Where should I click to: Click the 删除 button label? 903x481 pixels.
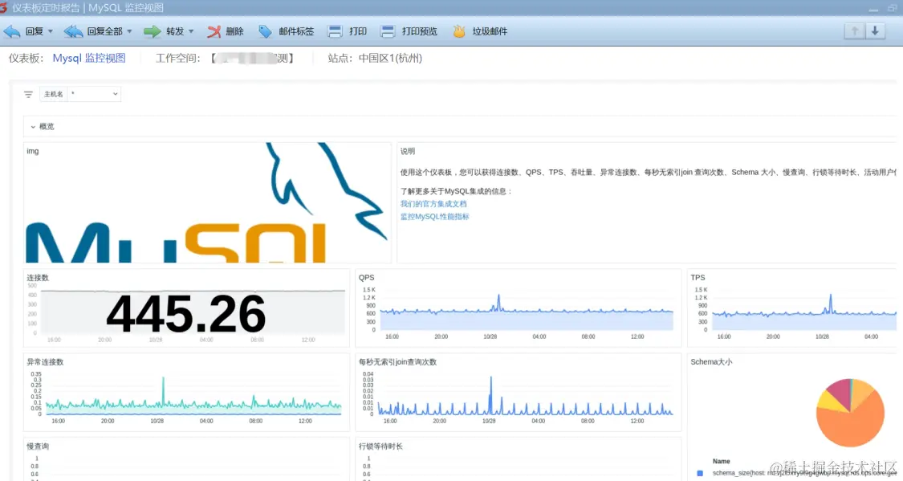[235, 31]
